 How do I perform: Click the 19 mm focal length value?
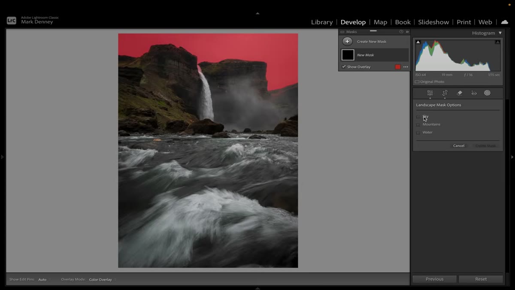click(x=447, y=75)
